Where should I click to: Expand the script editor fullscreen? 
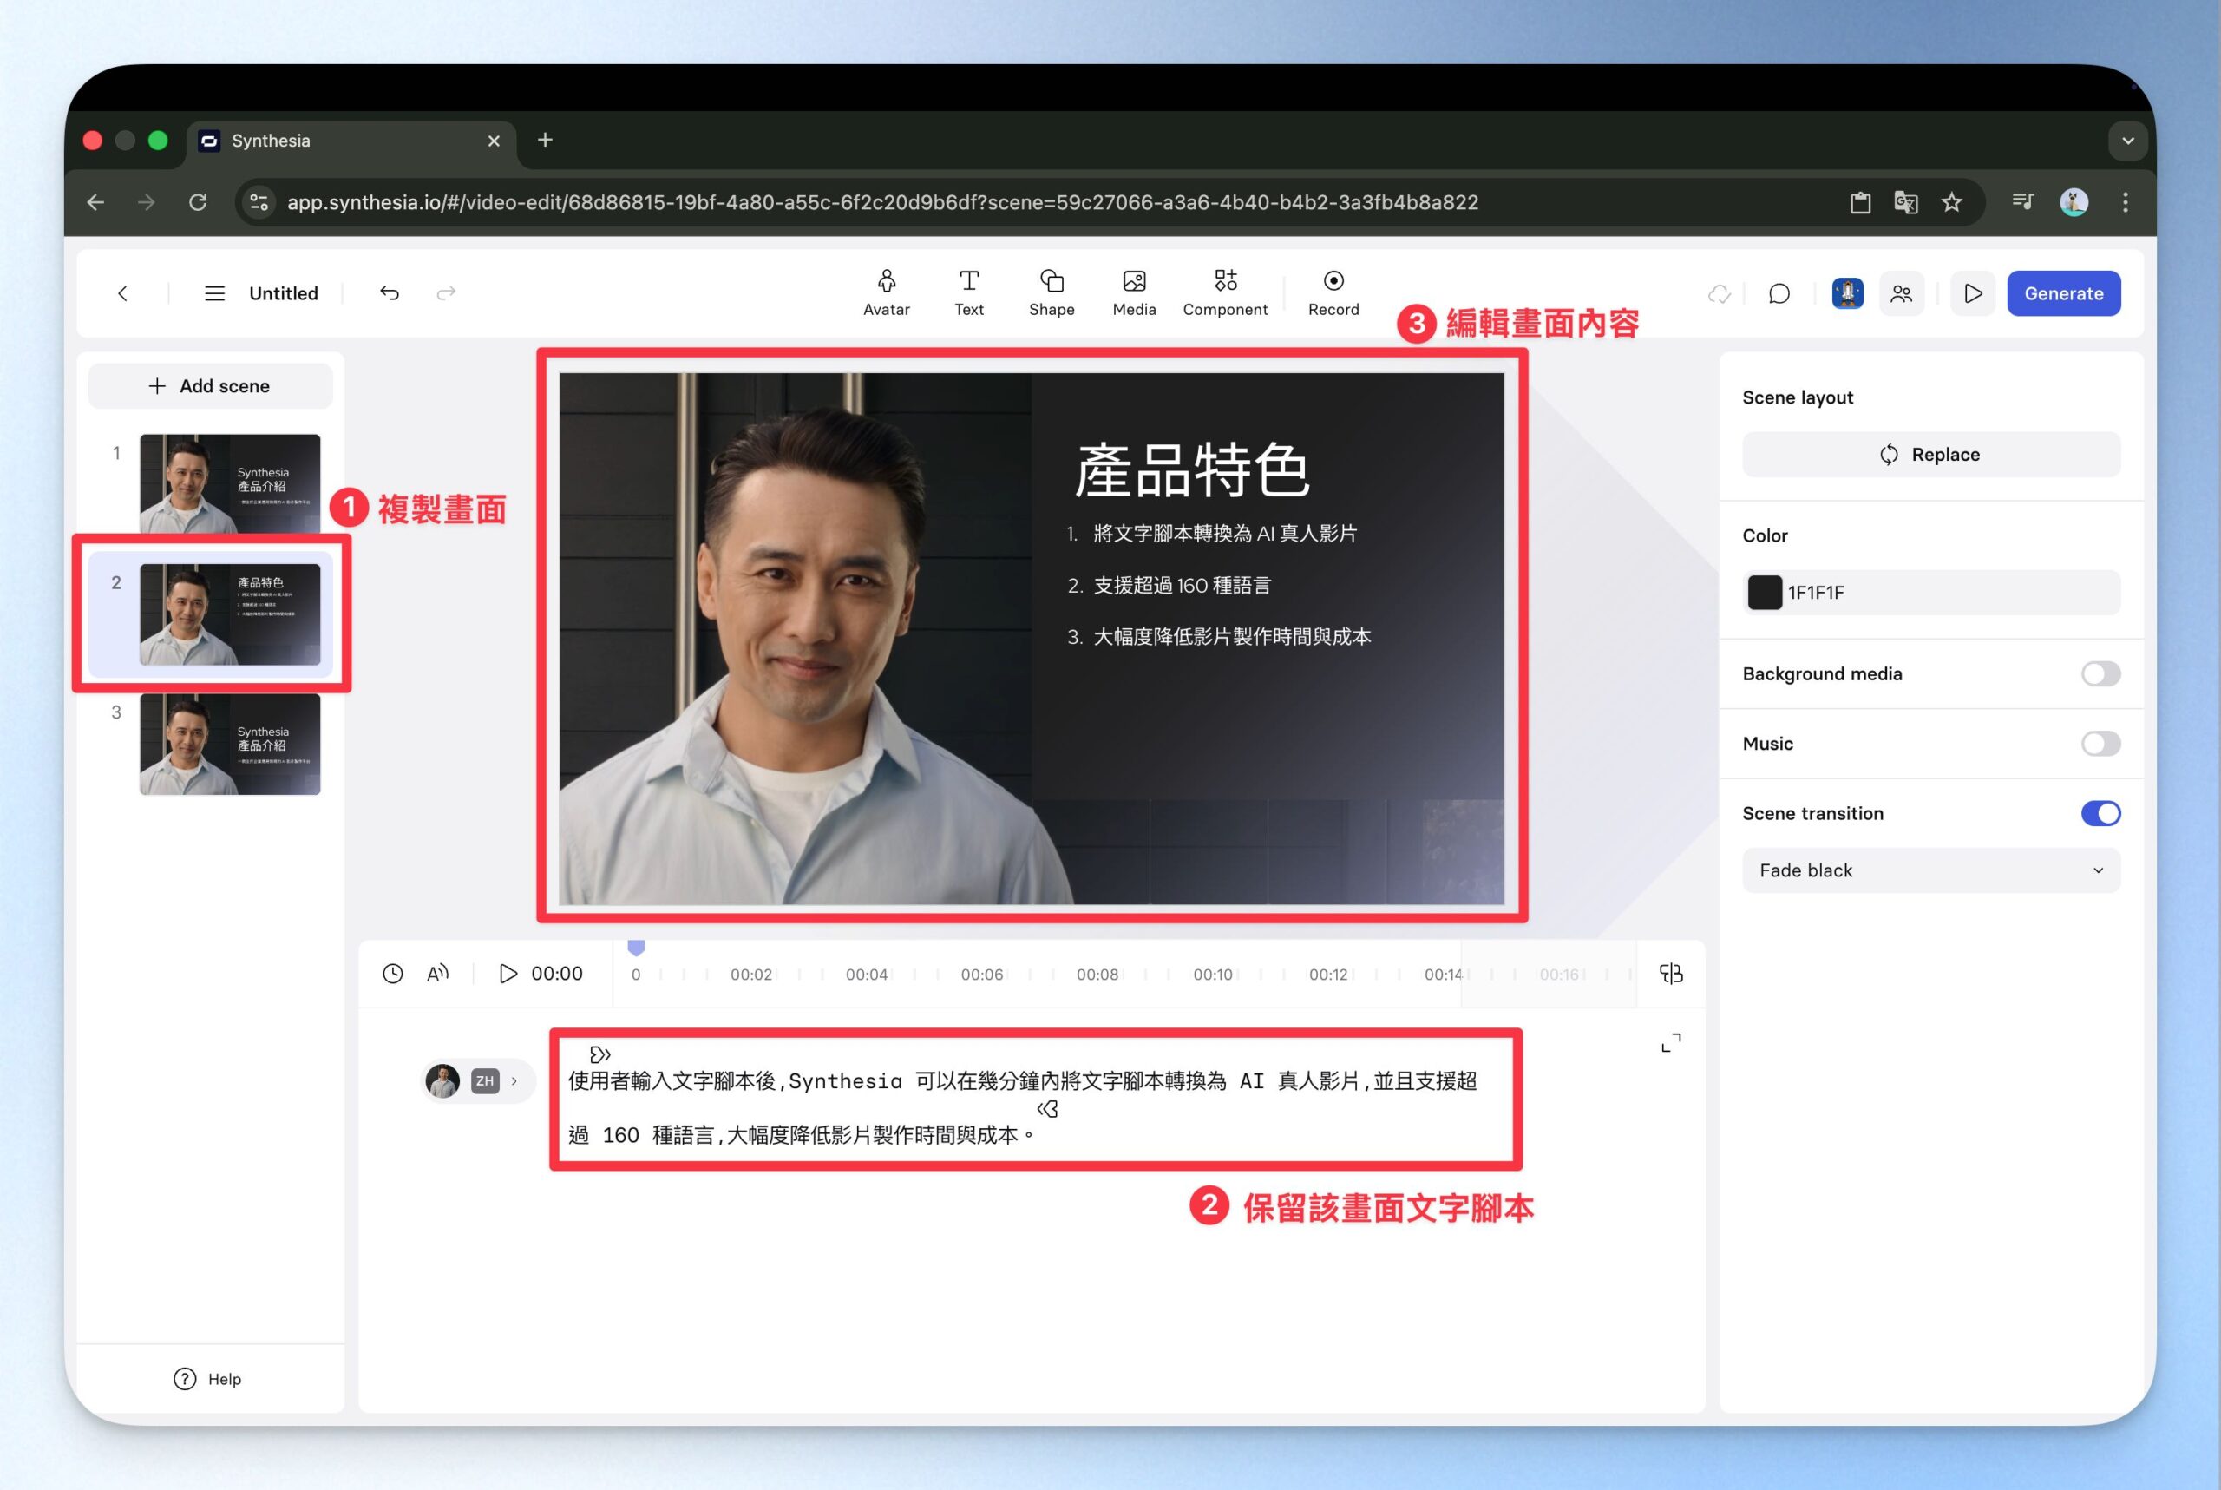pos(1670,1043)
